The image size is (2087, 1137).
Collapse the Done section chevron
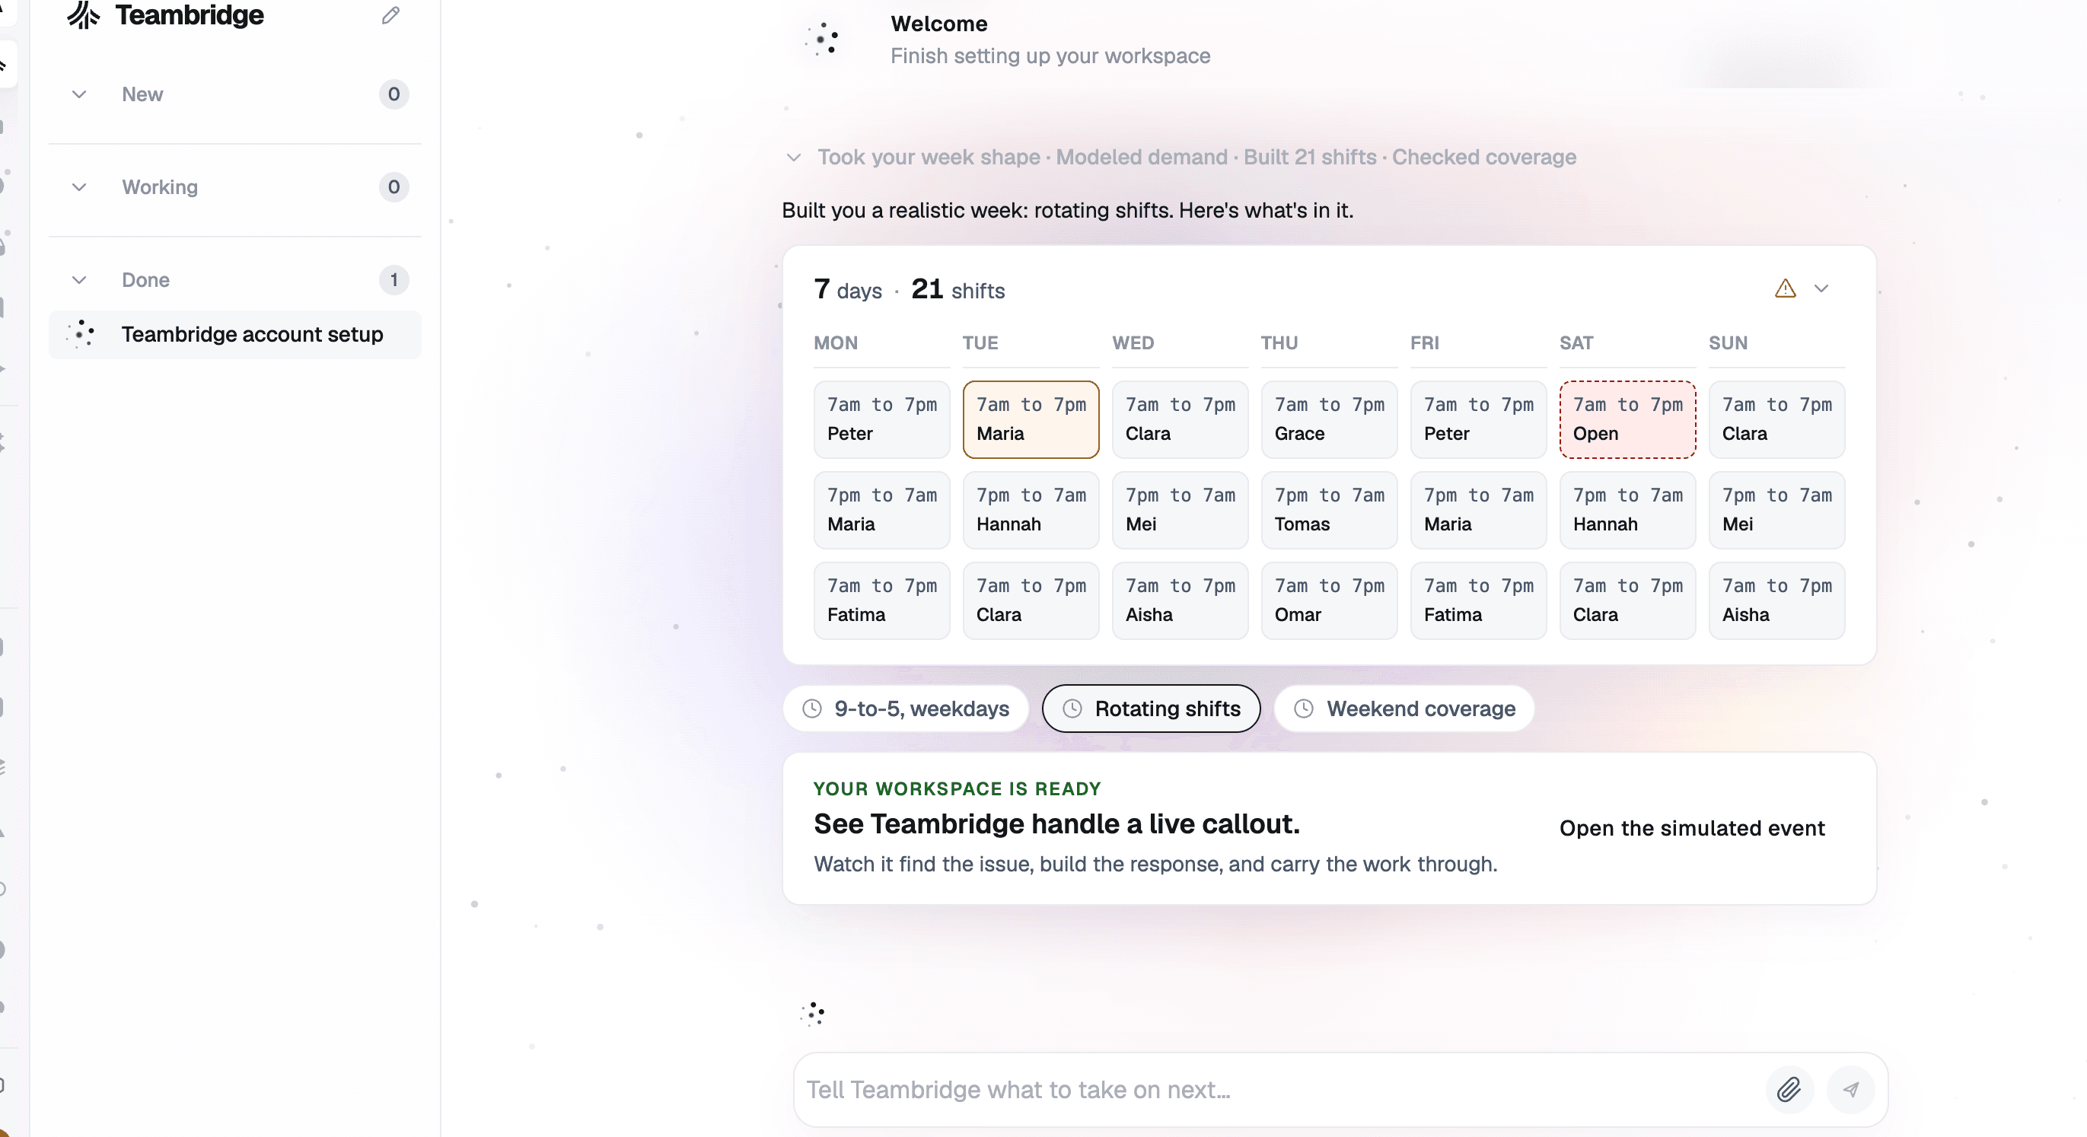click(x=79, y=280)
